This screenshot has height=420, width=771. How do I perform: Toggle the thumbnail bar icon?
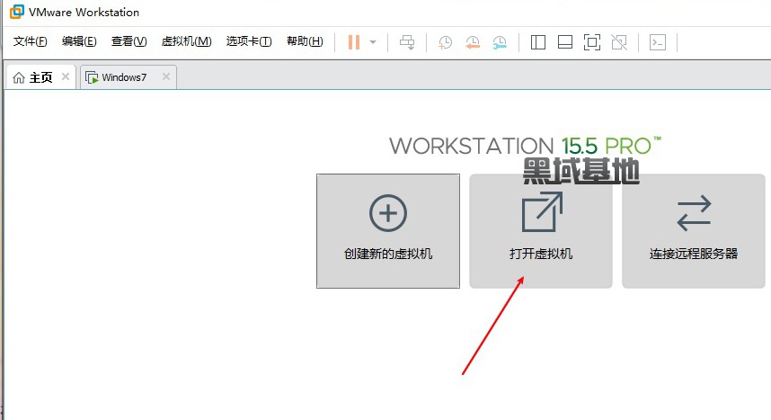pyautogui.click(x=565, y=42)
